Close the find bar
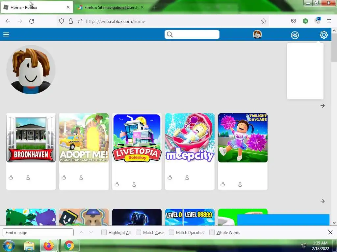The width and height of the screenshot is (337, 252). pos(330,232)
